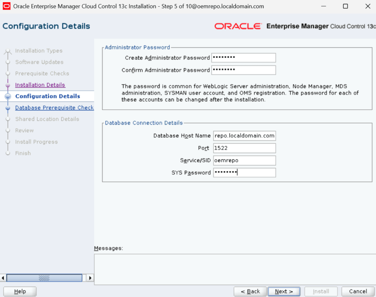Click the Installation Types step label
The height and width of the screenshot is (297, 376).
(39, 51)
